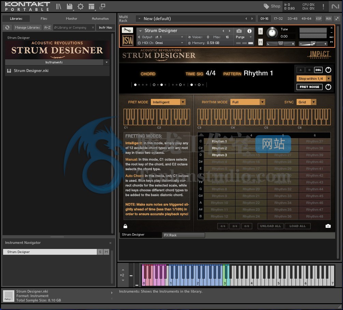The height and width of the screenshot is (310, 343).
Task: Click the Tune knob
Action: [272, 33]
